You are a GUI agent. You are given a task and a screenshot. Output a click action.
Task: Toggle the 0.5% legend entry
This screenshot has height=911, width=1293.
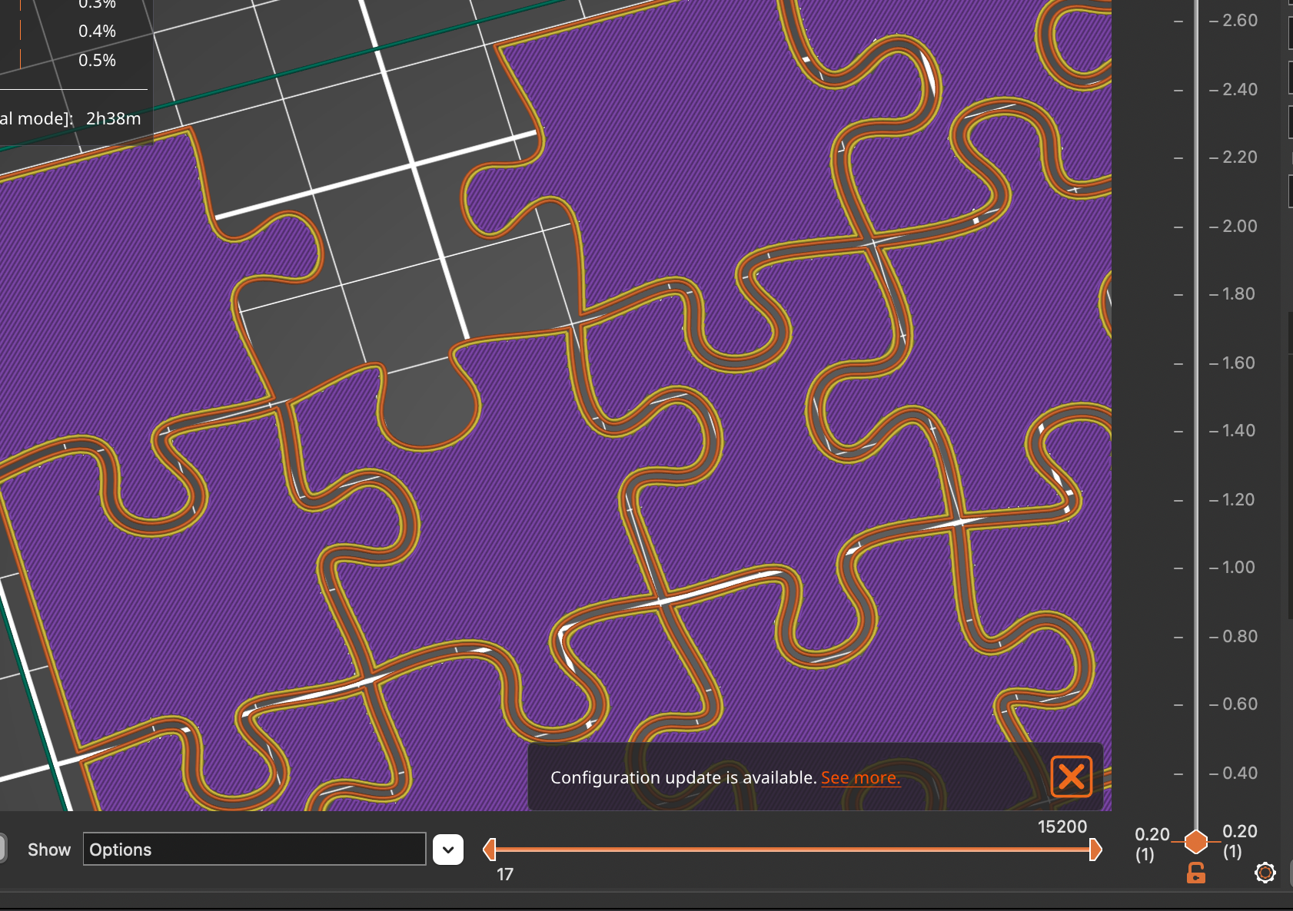97,60
